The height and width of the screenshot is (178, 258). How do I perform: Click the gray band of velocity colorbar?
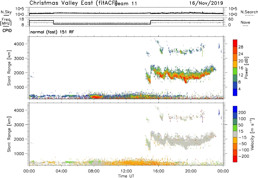[x=235, y=134]
